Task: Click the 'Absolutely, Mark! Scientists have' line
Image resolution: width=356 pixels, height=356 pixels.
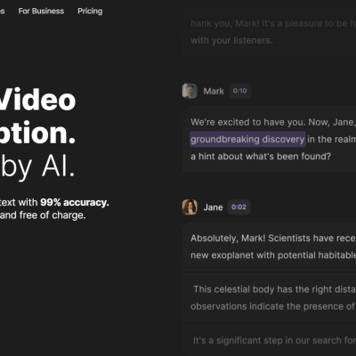Action: 273,239
